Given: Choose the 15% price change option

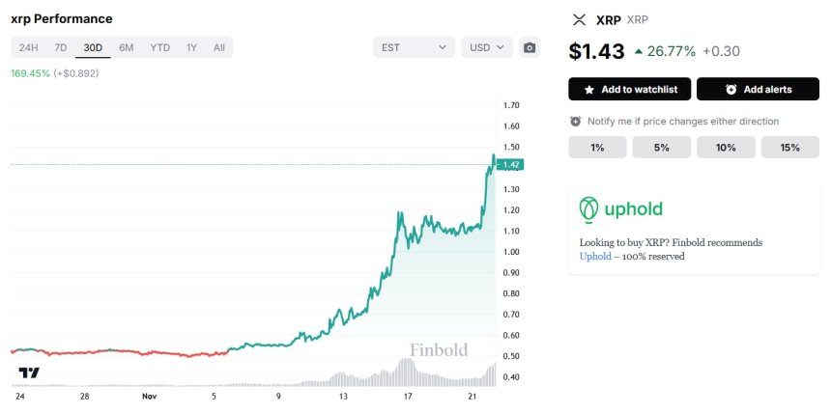Looking at the screenshot, I should coord(789,148).
